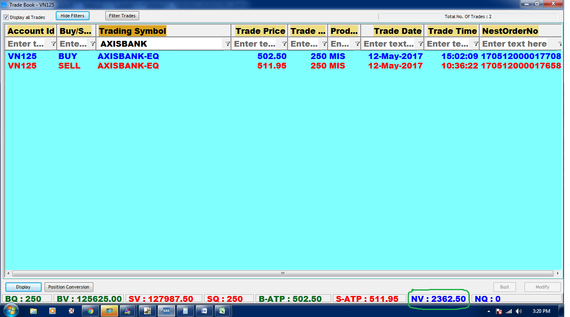Open the Trade quantity filter funnel dropdown
The image size is (570, 317).
click(324, 44)
